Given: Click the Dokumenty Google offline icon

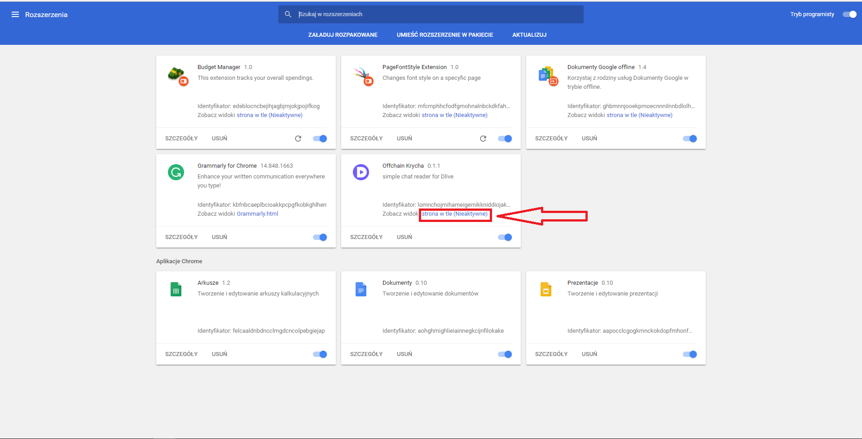Looking at the screenshot, I should tap(547, 75).
